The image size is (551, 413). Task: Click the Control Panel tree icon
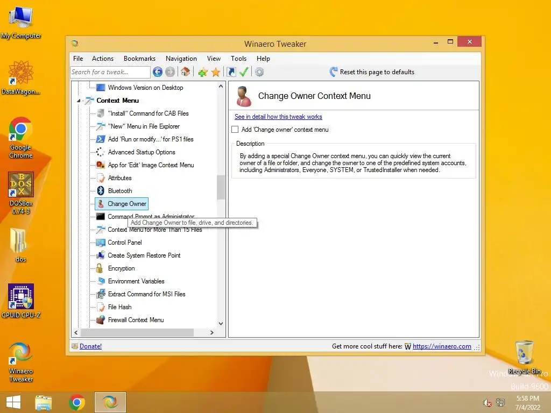(x=101, y=243)
